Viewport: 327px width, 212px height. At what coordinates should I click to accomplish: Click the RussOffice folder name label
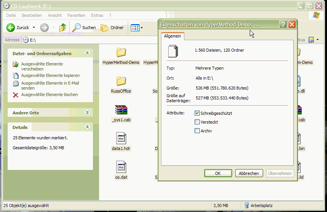[x=121, y=91]
